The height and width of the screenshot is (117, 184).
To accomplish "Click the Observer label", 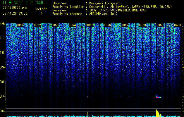I will [x=59, y=3].
